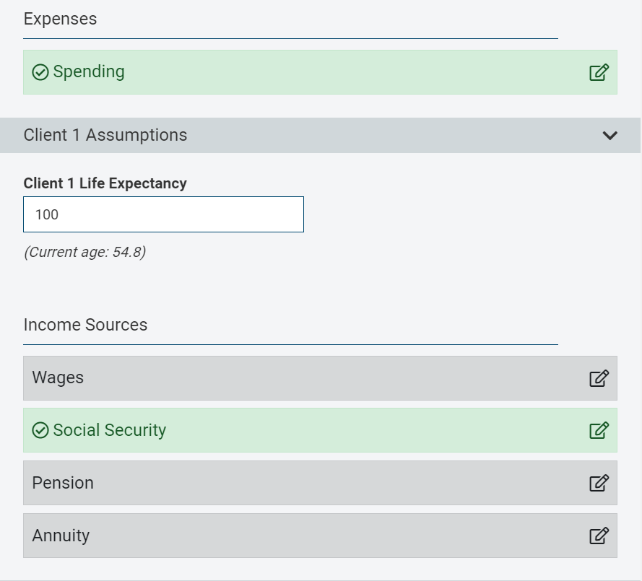Click the checkmark icon beside Spending
Image resolution: width=642 pixels, height=581 pixels.
(40, 72)
